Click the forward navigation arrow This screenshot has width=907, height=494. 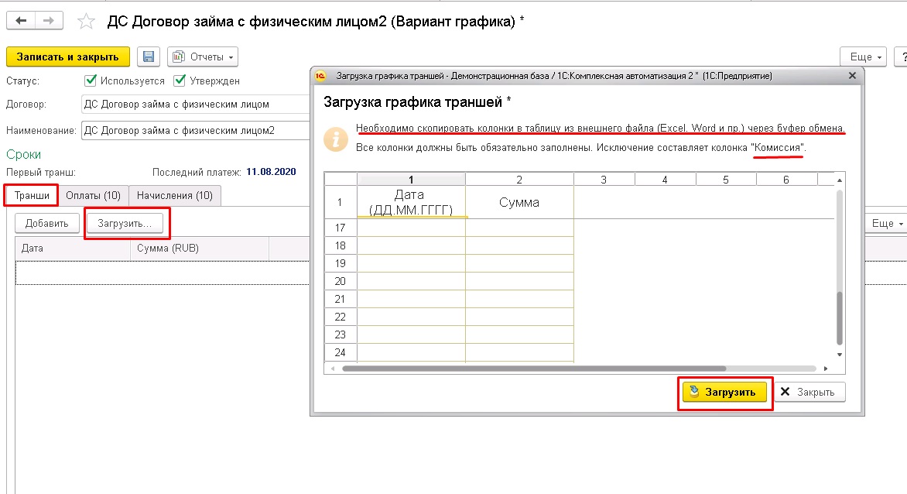[x=48, y=21]
